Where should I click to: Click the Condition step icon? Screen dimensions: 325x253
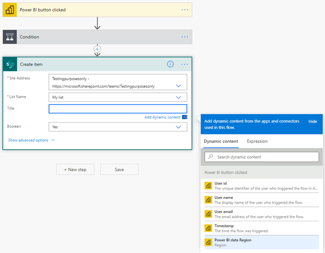pos(10,37)
